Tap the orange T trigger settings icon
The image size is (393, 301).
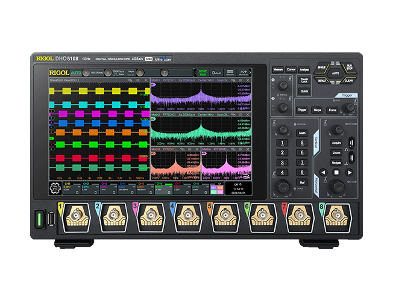point(165,73)
